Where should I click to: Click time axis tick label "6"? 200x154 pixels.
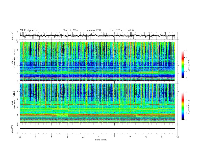pyautogui.click(x=114, y=137)
